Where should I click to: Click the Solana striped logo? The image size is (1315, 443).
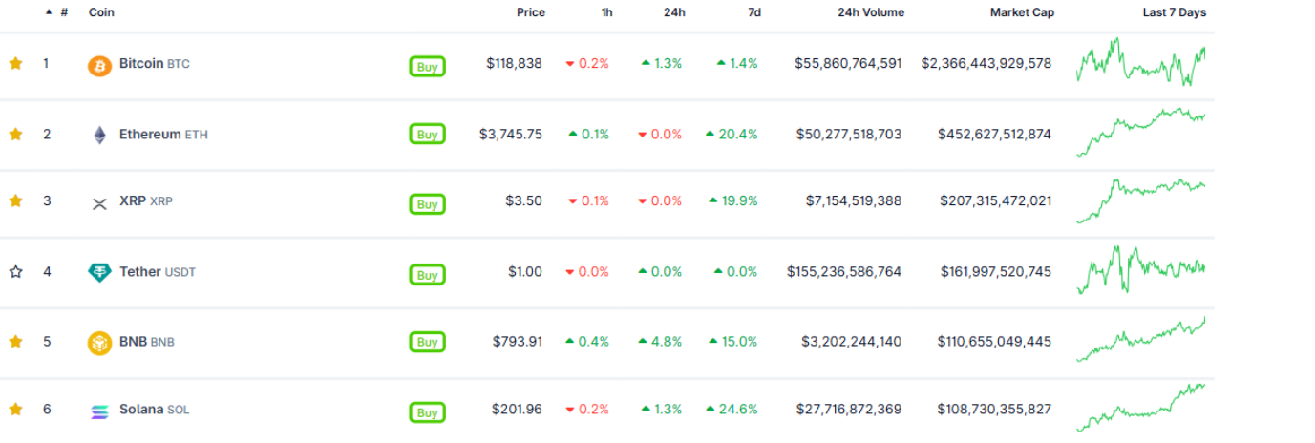point(99,411)
